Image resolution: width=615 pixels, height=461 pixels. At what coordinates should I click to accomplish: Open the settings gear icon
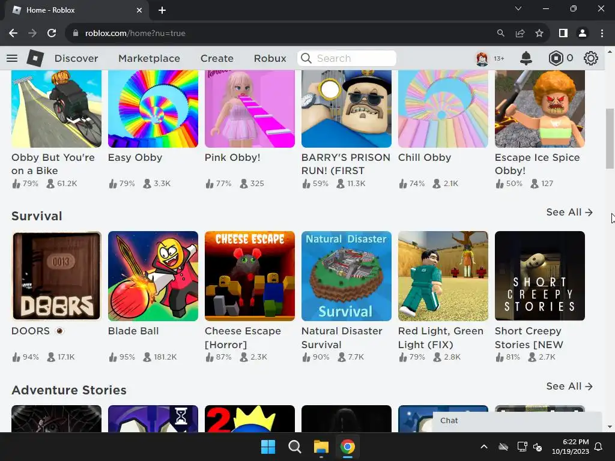click(x=591, y=58)
